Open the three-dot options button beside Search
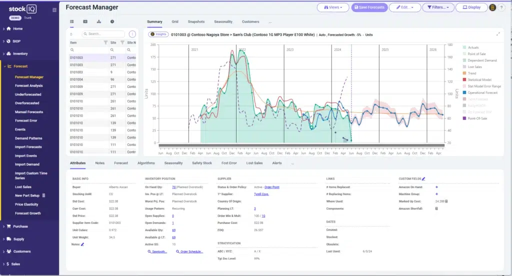Screen dimensions: 512x276 [x=132, y=34]
